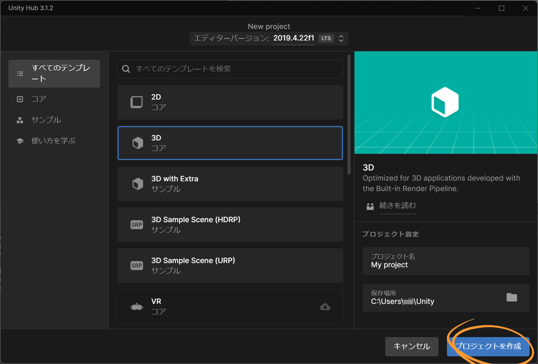The height and width of the screenshot is (364, 538).
Task: Click the 3D heading in the details panel
Action: click(368, 167)
